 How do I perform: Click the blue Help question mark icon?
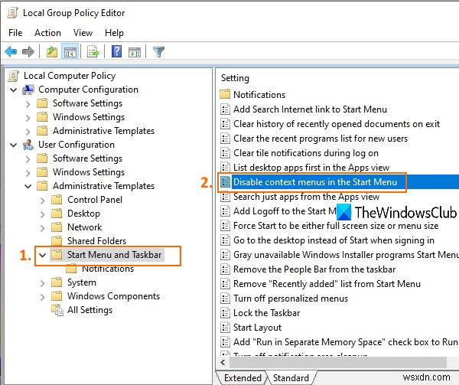[x=116, y=52]
